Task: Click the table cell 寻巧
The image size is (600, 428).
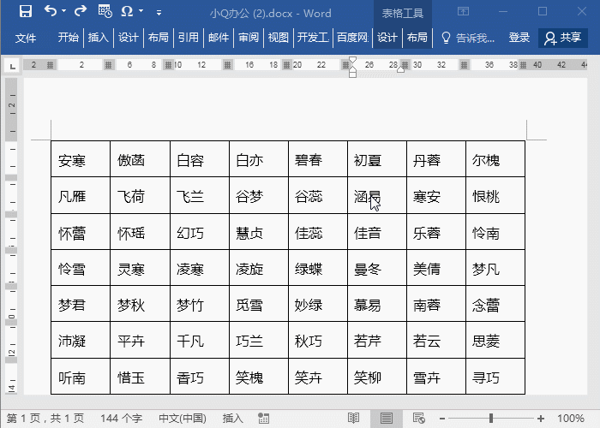Action: tap(495, 377)
